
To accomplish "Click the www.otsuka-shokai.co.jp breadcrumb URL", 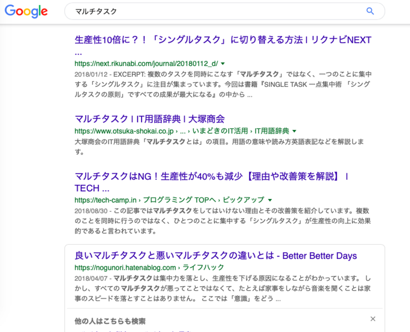I will pyautogui.click(x=182, y=131).
